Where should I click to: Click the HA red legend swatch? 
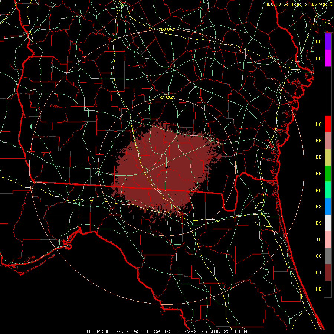click(x=328, y=124)
